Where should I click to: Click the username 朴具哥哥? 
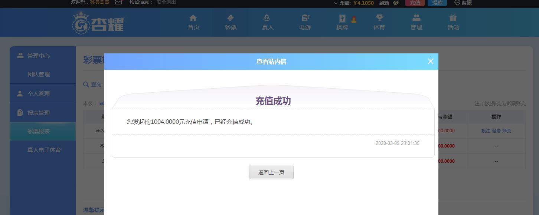(100, 2)
